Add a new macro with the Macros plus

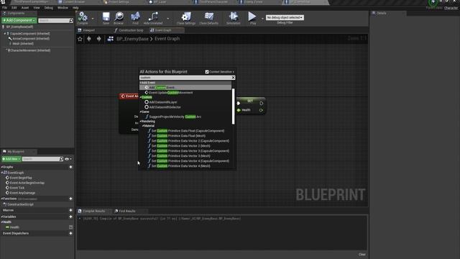coord(70,210)
